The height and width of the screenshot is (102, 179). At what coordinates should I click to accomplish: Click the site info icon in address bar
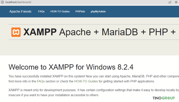2,2
